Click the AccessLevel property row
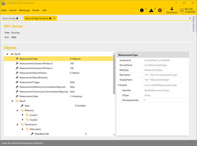The height and width of the screenshot is (146, 197). click(153, 60)
